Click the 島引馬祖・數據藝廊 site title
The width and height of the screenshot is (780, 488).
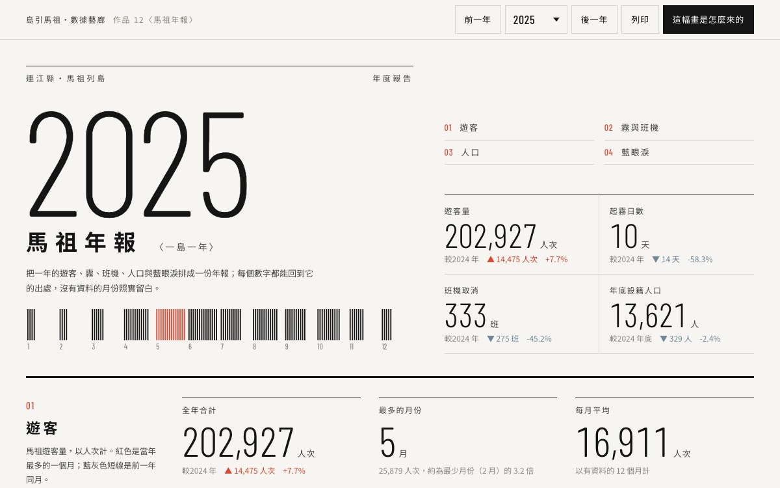click(x=66, y=20)
